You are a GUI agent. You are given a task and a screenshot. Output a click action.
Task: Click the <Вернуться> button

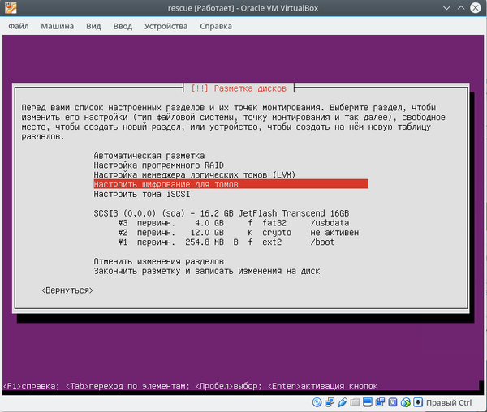(x=67, y=290)
